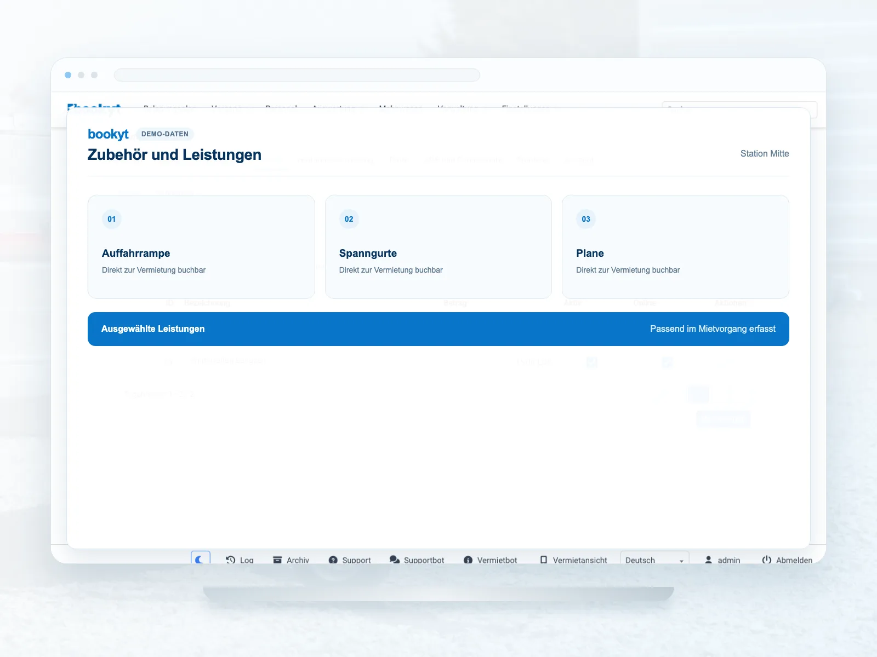Click the browser address bar
877x657 pixels.
click(297, 75)
